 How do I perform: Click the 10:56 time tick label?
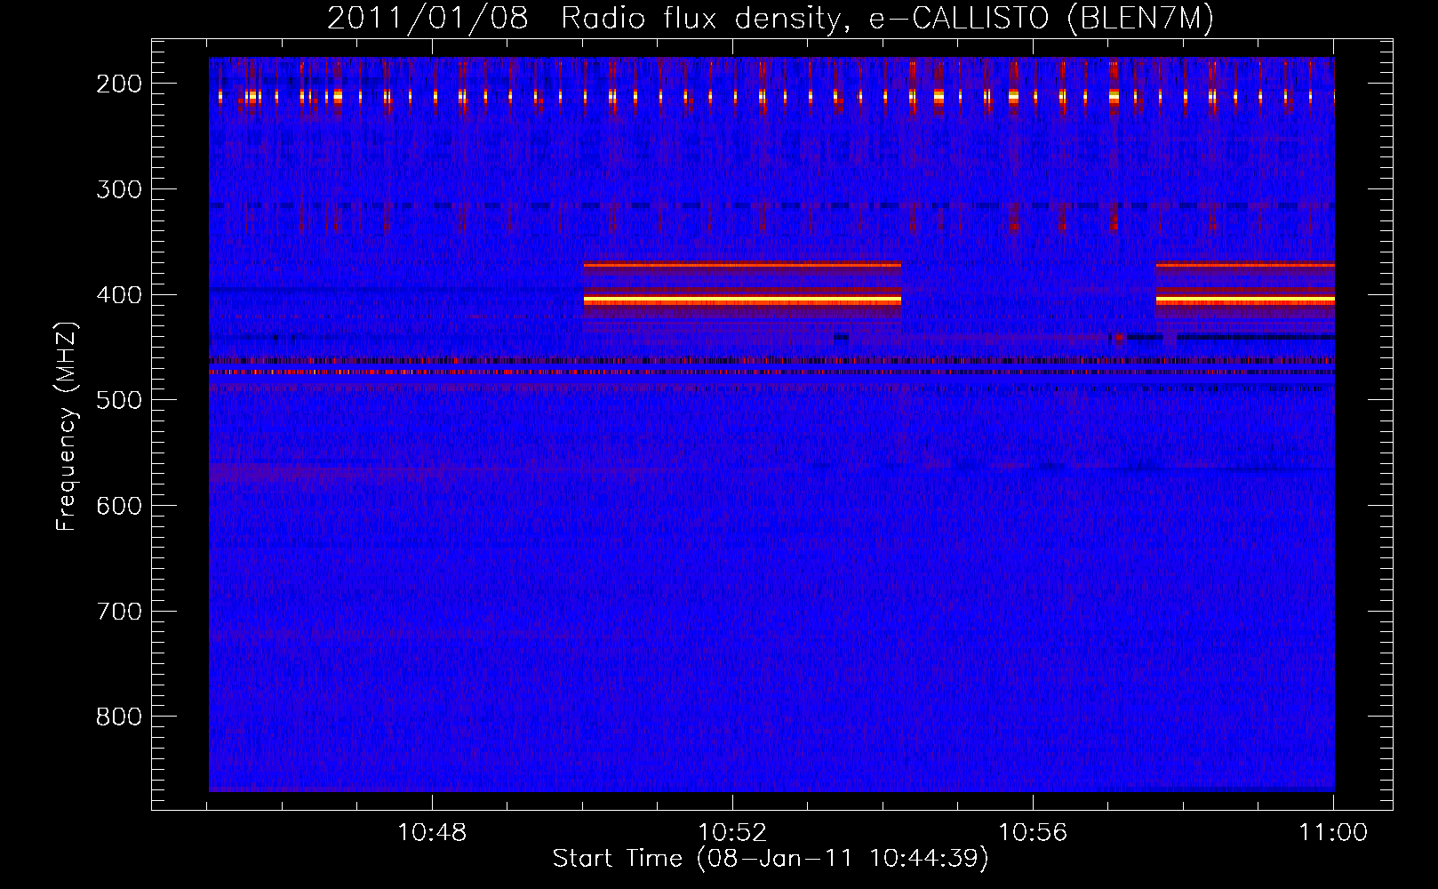click(1033, 833)
